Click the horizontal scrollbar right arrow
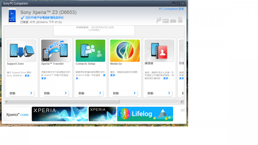The image size is (258, 145). point(182,101)
